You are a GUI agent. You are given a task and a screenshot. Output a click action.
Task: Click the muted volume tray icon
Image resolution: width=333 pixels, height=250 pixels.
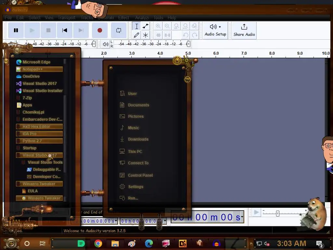(x=267, y=243)
